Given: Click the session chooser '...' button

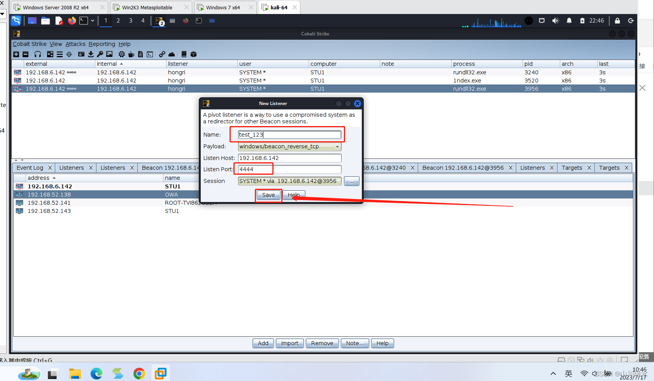Looking at the screenshot, I should pyautogui.click(x=352, y=181).
